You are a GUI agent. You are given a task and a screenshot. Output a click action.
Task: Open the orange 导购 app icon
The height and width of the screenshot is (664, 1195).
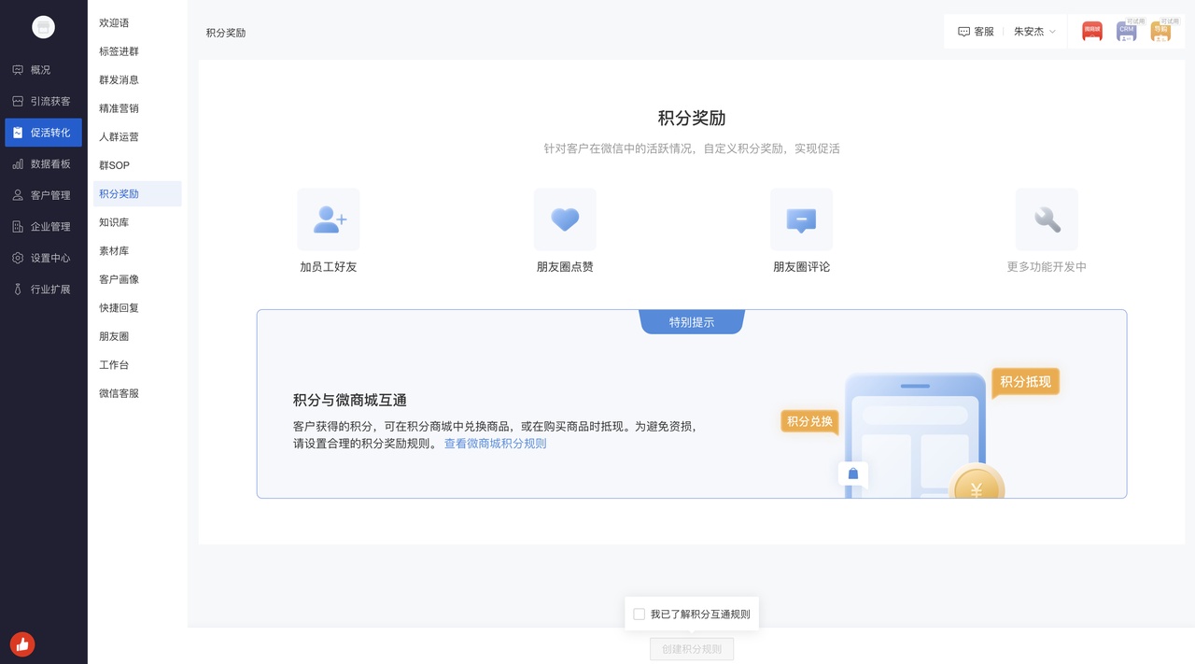[x=1160, y=32]
